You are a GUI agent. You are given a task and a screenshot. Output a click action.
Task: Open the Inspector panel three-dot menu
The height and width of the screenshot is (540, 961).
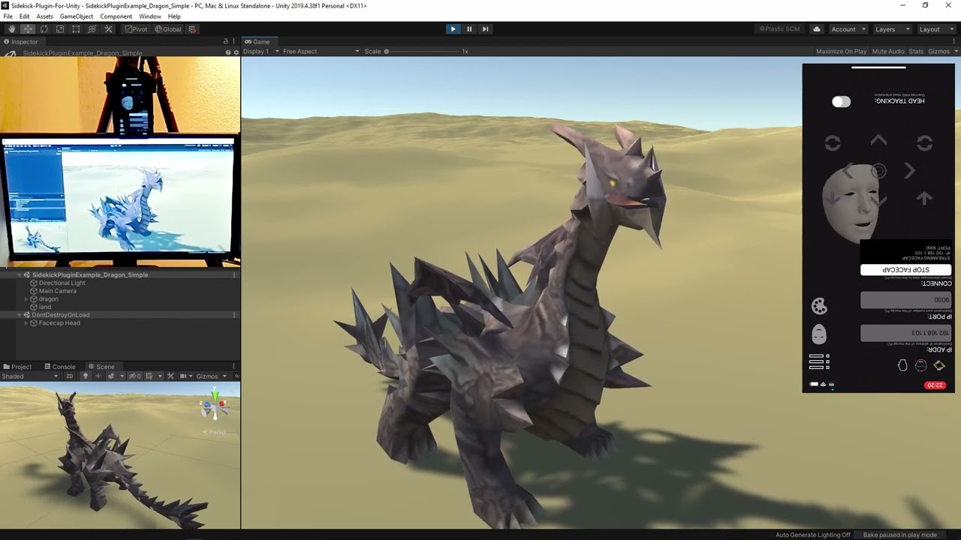tap(235, 41)
